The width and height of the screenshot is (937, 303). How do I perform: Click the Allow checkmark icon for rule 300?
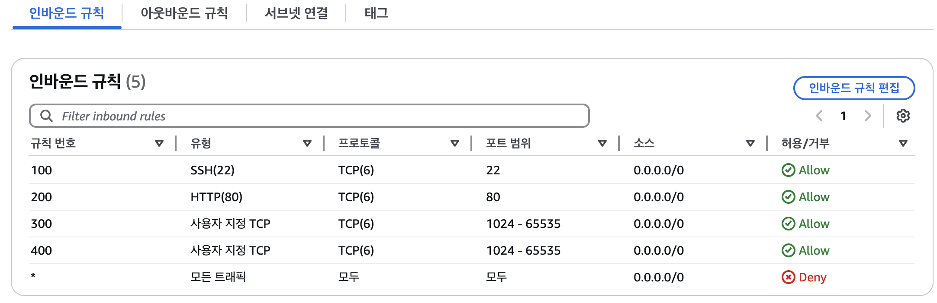788,224
